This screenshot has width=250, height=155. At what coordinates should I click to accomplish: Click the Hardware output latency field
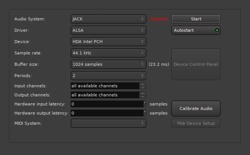pyautogui.click(x=106, y=113)
